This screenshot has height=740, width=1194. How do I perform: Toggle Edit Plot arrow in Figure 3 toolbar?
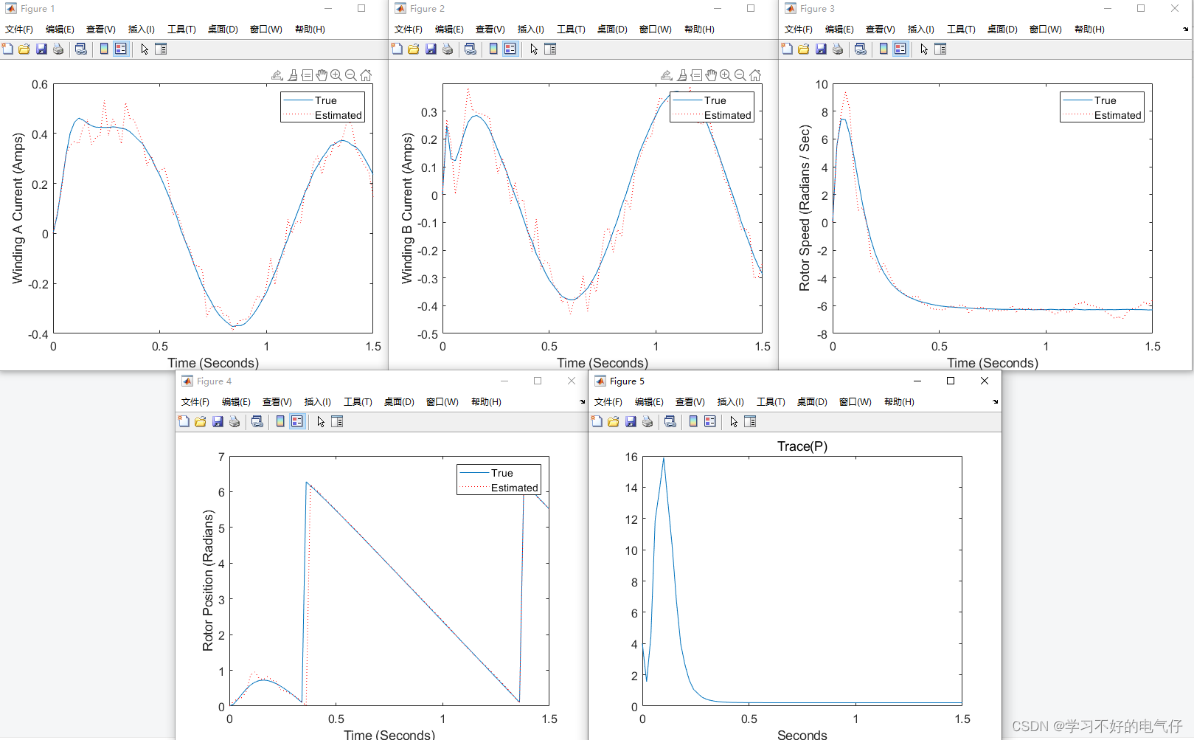924,49
